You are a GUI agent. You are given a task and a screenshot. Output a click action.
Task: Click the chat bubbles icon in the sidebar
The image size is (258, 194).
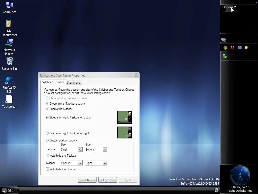224,40
